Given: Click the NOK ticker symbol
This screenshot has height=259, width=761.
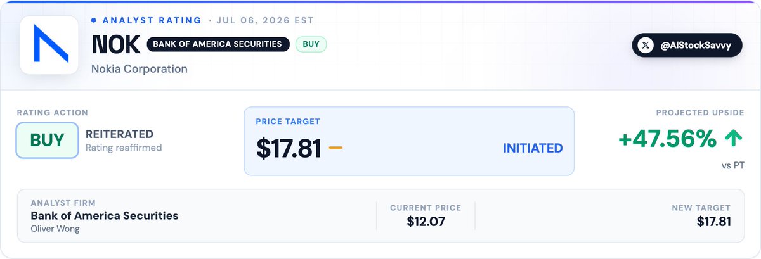Looking at the screenshot, I should point(115,44).
